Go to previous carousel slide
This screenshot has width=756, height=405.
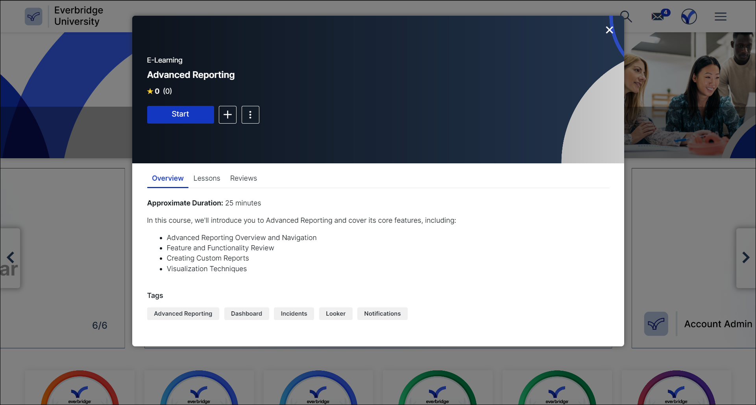pyautogui.click(x=11, y=258)
